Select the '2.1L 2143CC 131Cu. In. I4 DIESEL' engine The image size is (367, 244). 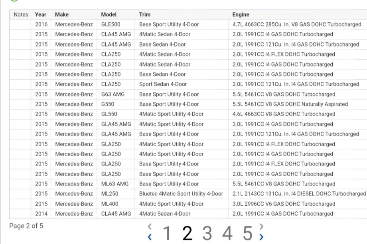point(298,194)
